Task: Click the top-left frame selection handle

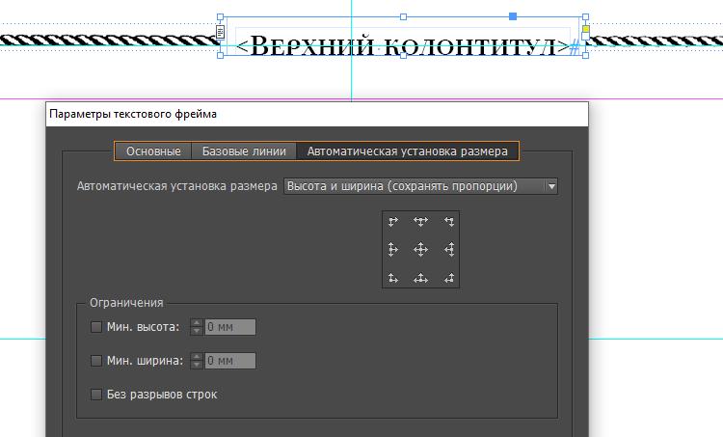Action: [221, 17]
